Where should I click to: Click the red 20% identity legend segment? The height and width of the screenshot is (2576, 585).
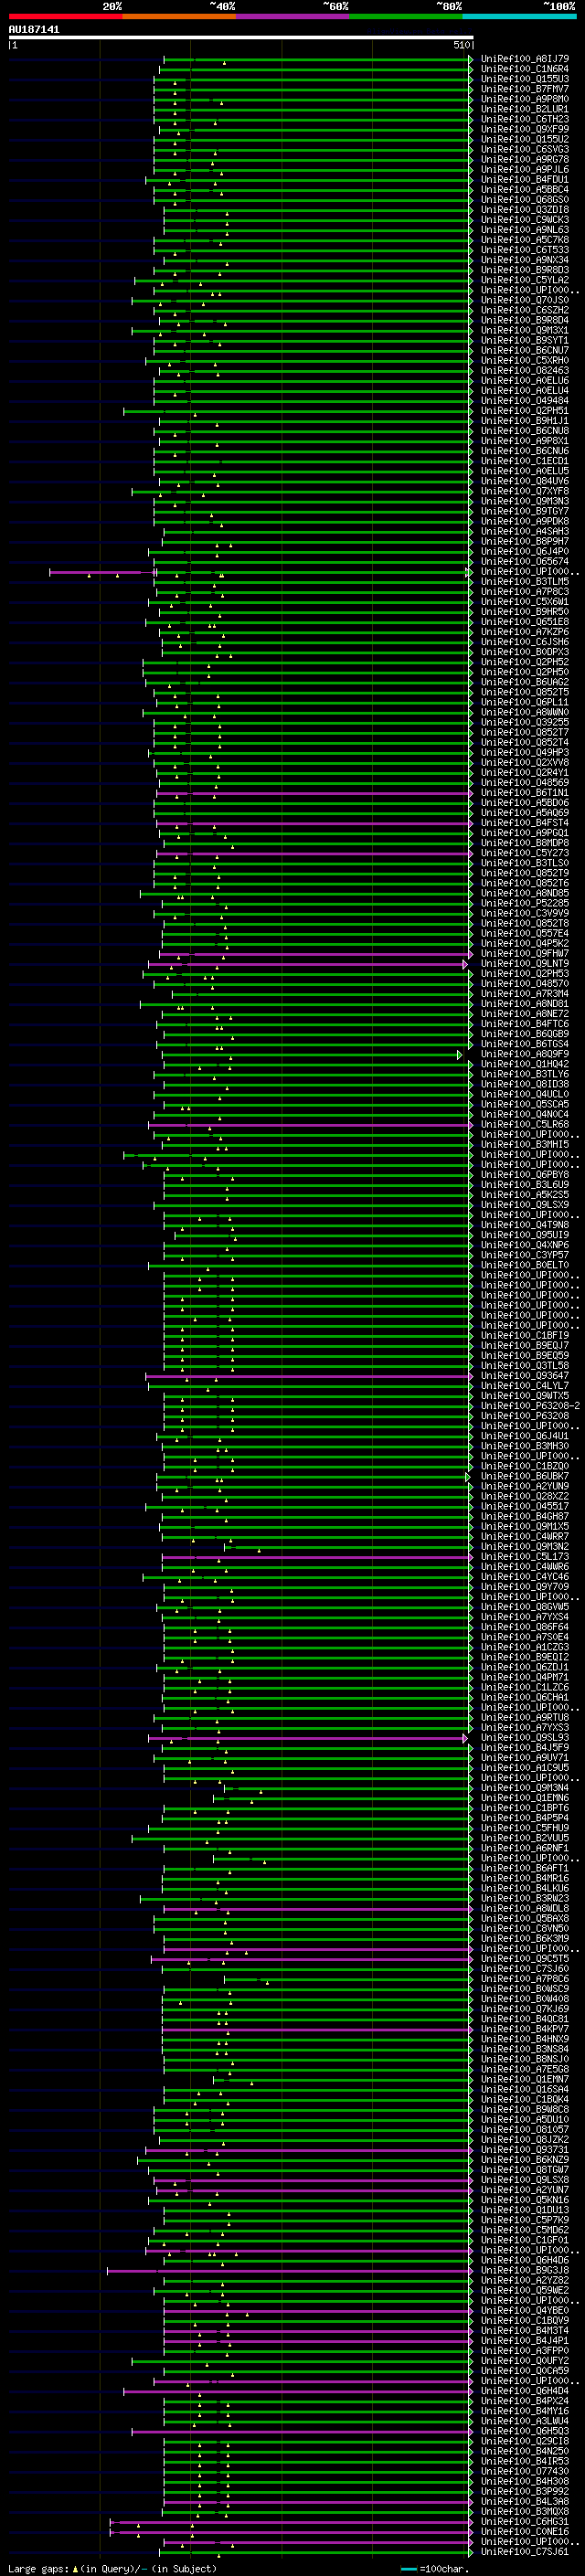pyautogui.click(x=65, y=16)
